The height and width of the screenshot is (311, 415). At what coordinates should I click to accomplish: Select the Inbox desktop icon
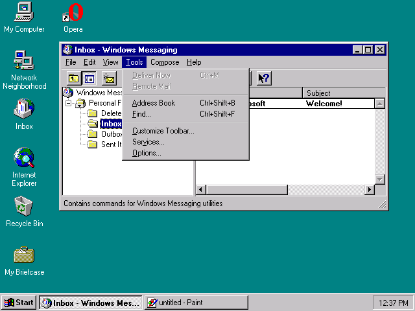[24, 114]
